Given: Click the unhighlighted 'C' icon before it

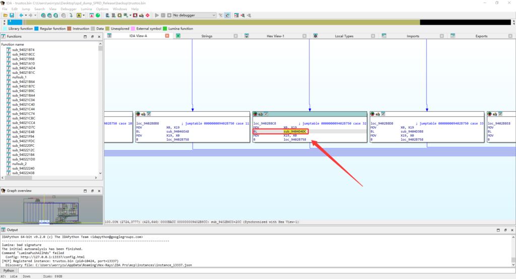Looking at the screenshot, I should [x=221, y=16].
